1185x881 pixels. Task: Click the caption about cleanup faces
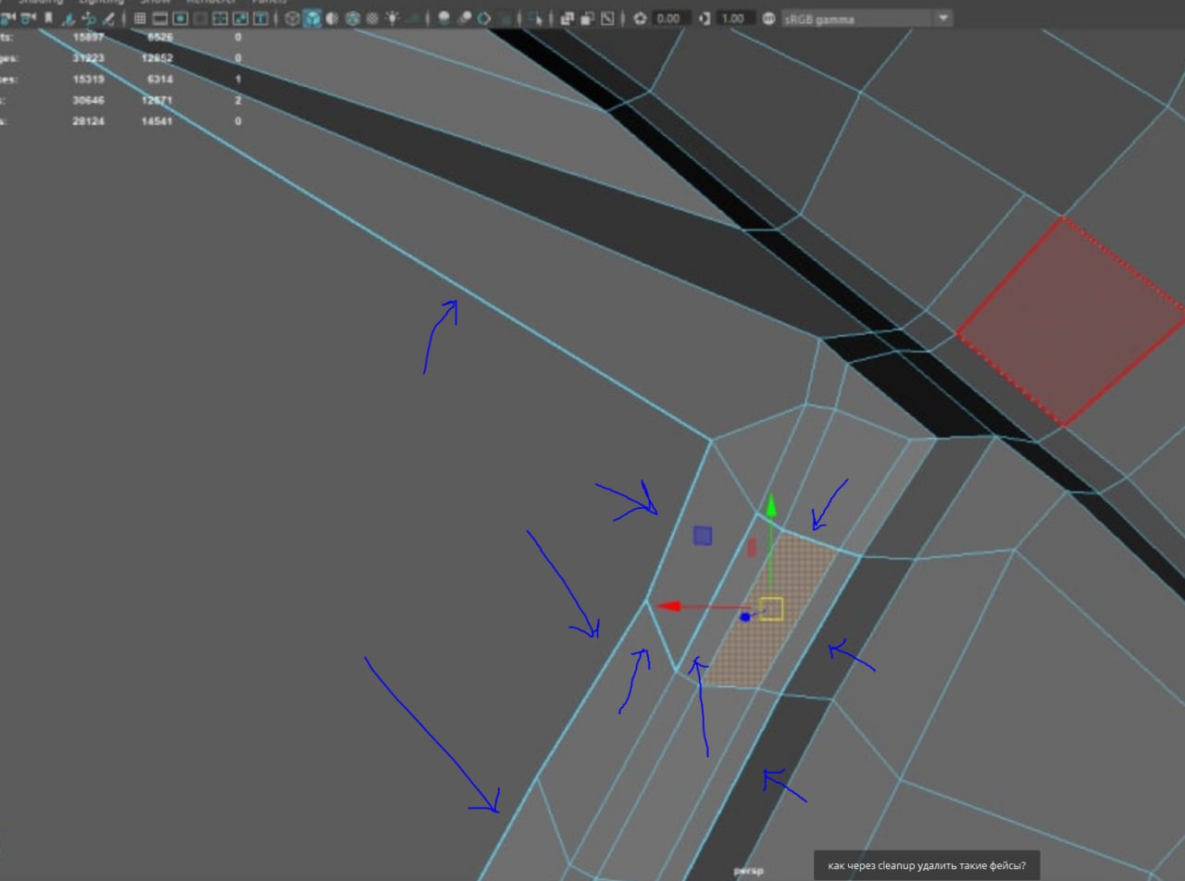(927, 865)
